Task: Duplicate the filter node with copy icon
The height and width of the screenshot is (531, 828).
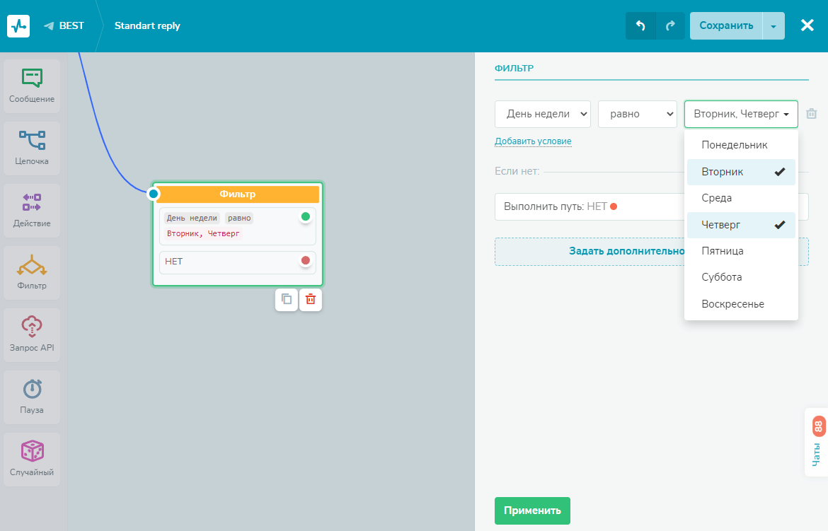Action: pos(287,300)
